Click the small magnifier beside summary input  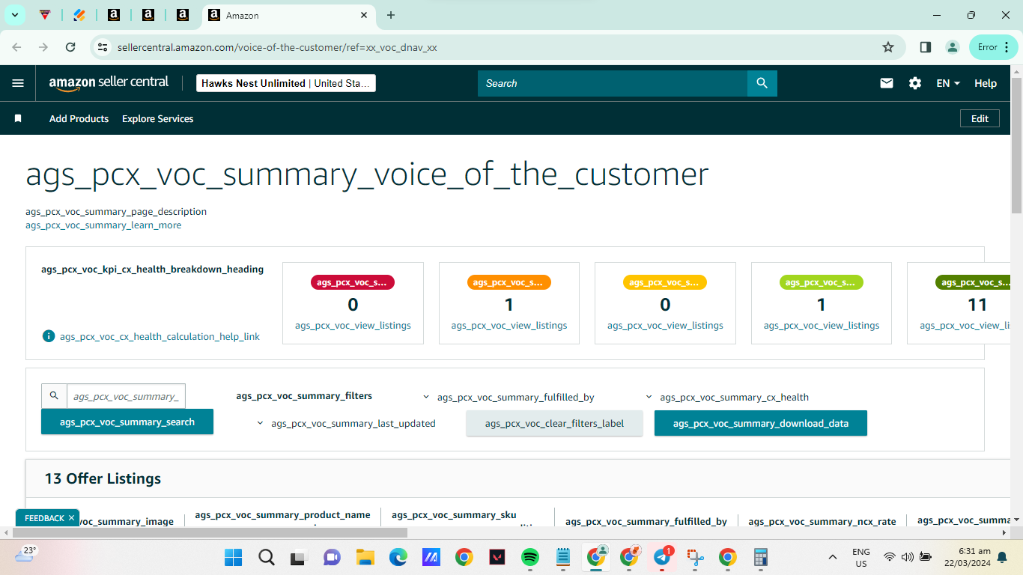coord(54,396)
